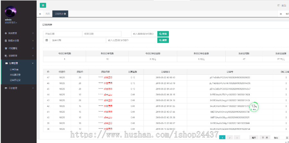
Task: Click order time 2019-09-20 02:08:43
Action: (165, 78)
